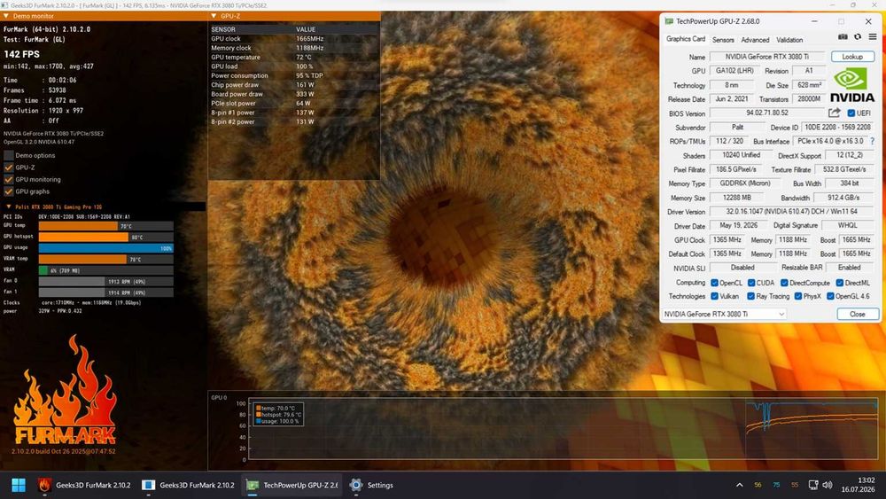Click the network tray icon
Image resolution: width=886 pixels, height=499 pixels.
pos(813,485)
